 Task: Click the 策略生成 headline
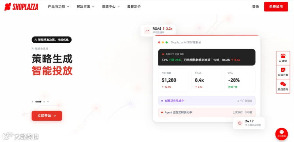pos(52,59)
